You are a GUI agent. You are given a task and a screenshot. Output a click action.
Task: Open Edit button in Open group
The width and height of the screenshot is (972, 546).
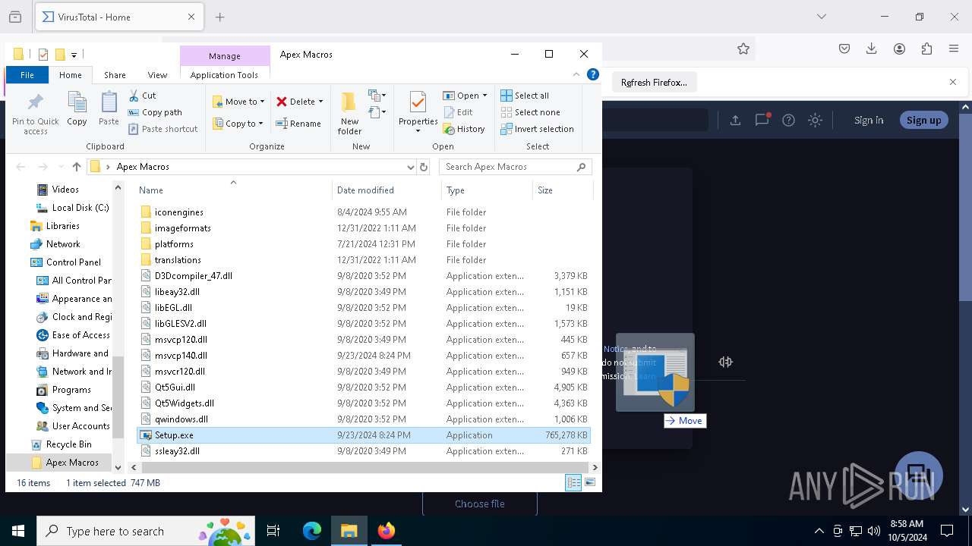click(x=458, y=112)
